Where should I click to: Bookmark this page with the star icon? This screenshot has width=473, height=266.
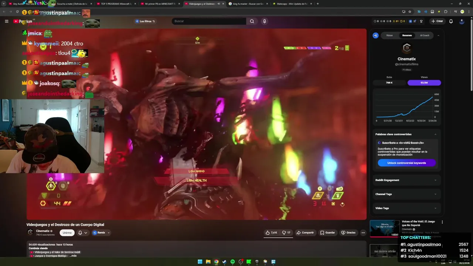409,11
